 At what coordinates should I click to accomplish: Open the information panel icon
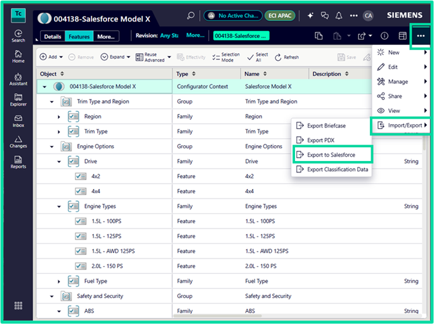pyautogui.click(x=385, y=36)
